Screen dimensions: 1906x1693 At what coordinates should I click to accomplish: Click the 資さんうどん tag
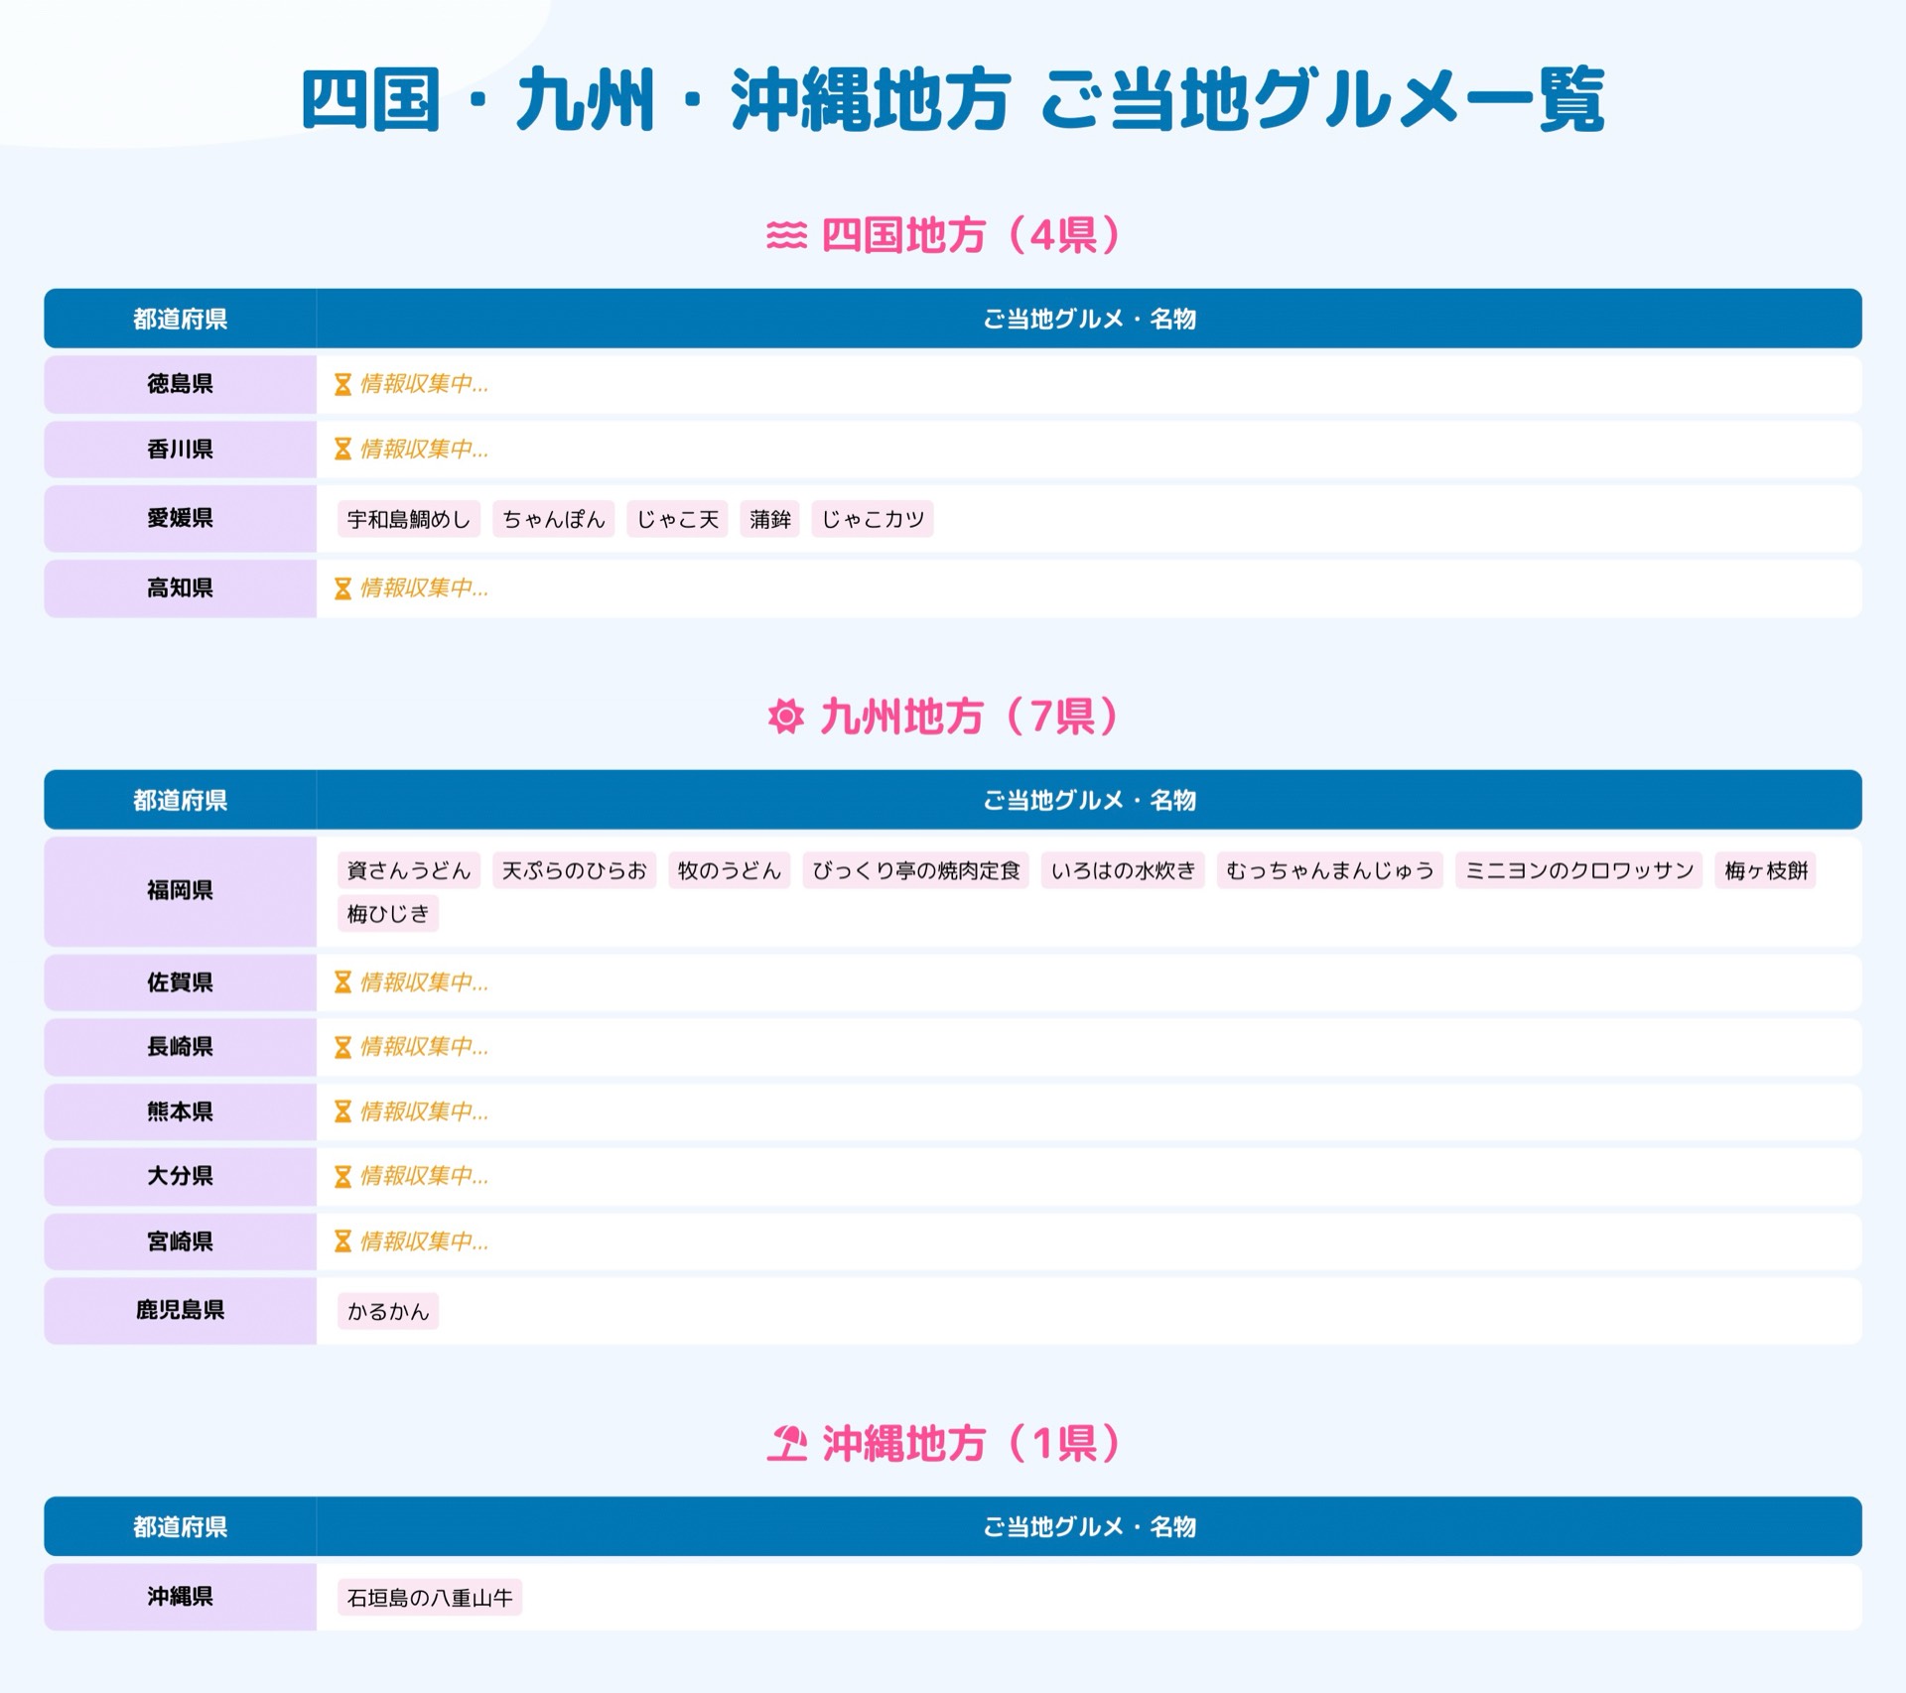408,870
